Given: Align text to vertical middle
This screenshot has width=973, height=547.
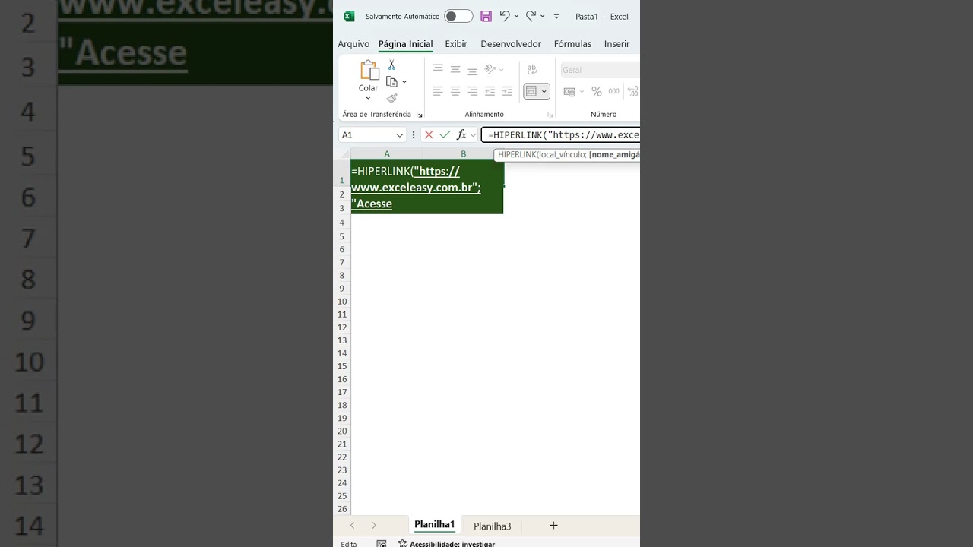Looking at the screenshot, I should pos(455,69).
